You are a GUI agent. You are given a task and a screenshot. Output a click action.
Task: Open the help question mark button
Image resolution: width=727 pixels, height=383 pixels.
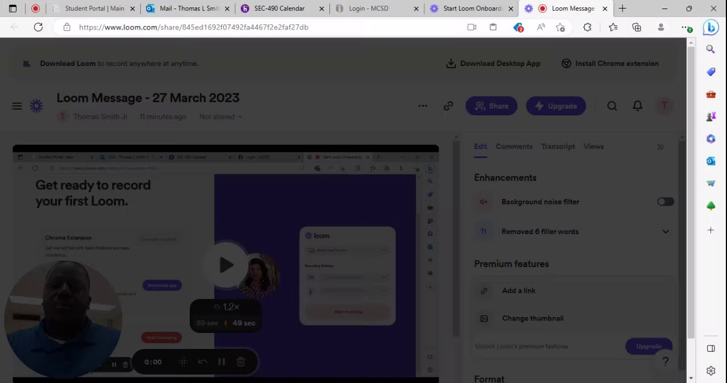pos(665,361)
